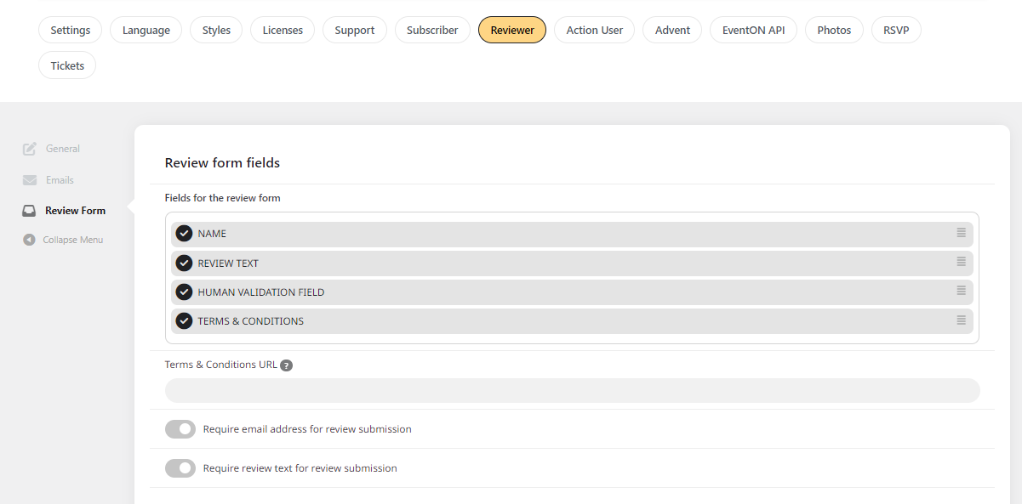1022x504 pixels.
Task: Uncheck the HUMAN VALIDATION FIELD checkmark
Action: coord(184,292)
